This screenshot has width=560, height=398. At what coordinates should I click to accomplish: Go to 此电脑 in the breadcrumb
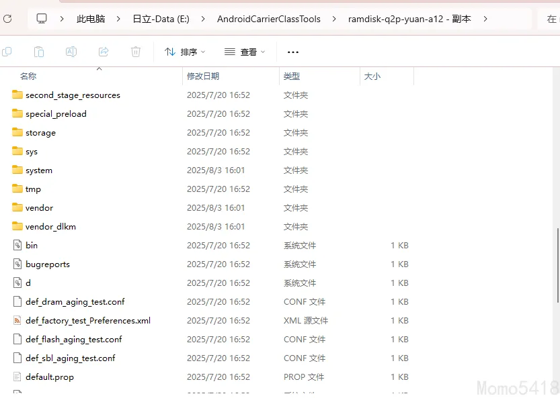point(91,19)
